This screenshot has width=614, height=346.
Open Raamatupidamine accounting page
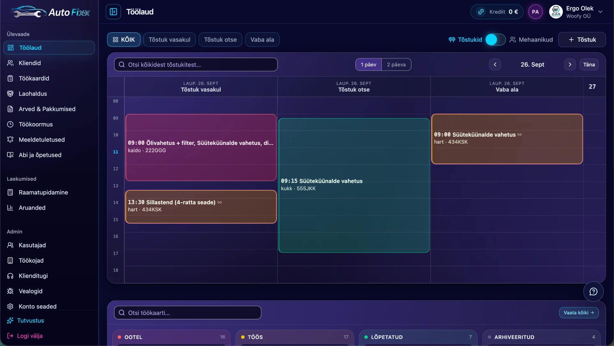pos(49,192)
